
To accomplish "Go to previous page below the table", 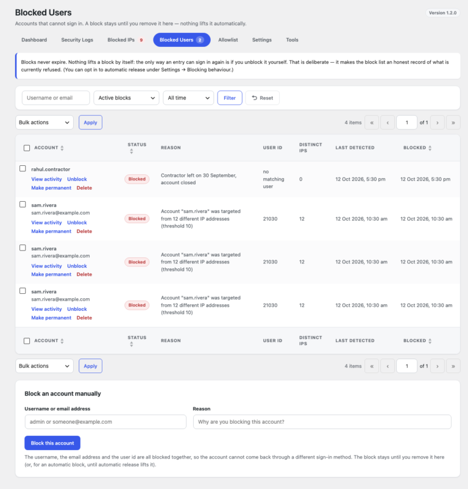I will pos(388,366).
